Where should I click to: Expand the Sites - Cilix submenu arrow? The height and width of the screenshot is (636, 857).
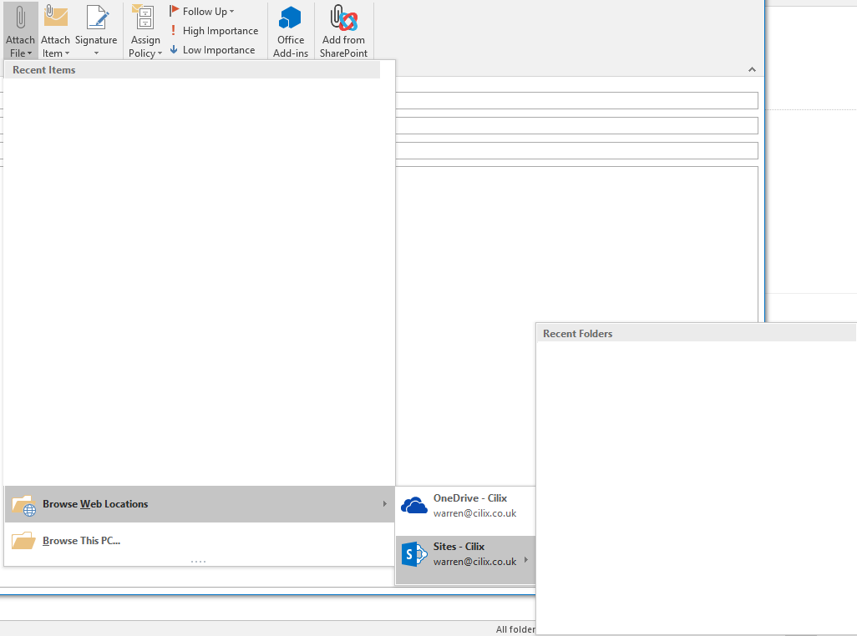525,559
